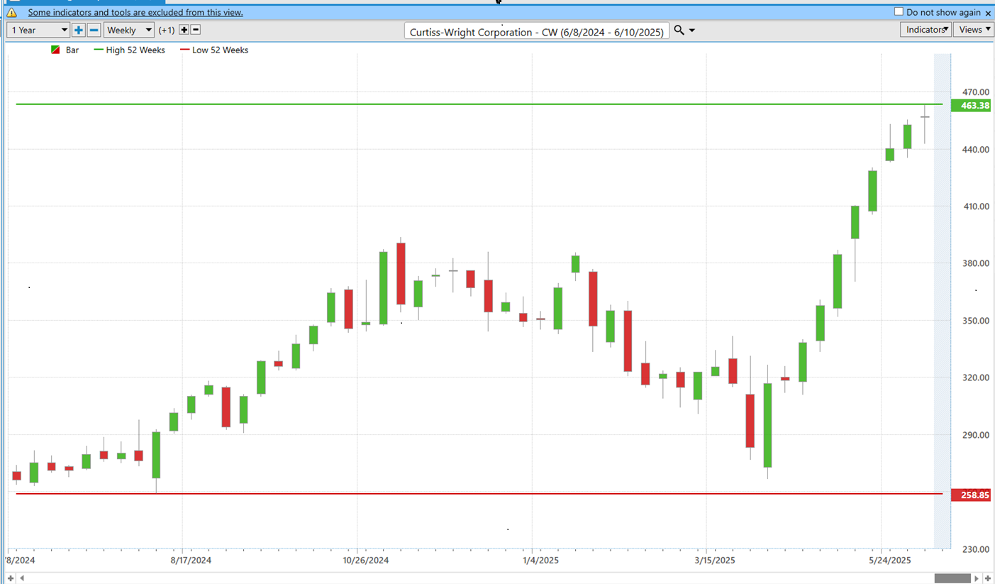This screenshot has height=584, width=995.
Task: Click the tall red candle following the 10/26/2024 gridline
Action: pyautogui.click(x=401, y=274)
